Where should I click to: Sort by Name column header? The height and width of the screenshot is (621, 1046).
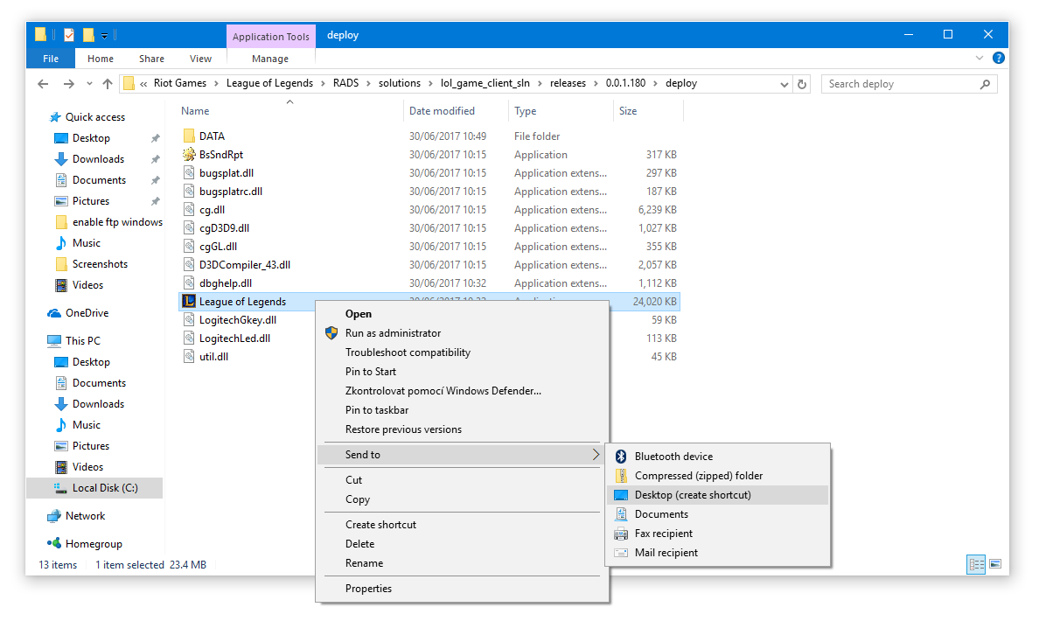click(195, 111)
